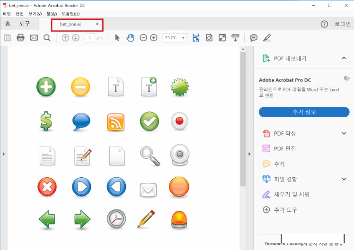Click fit one full page icon

pos(209,38)
